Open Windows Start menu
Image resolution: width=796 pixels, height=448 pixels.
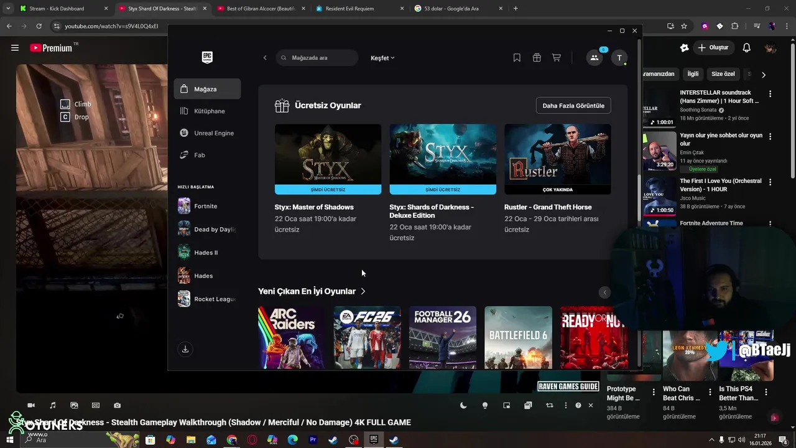click(x=9, y=439)
